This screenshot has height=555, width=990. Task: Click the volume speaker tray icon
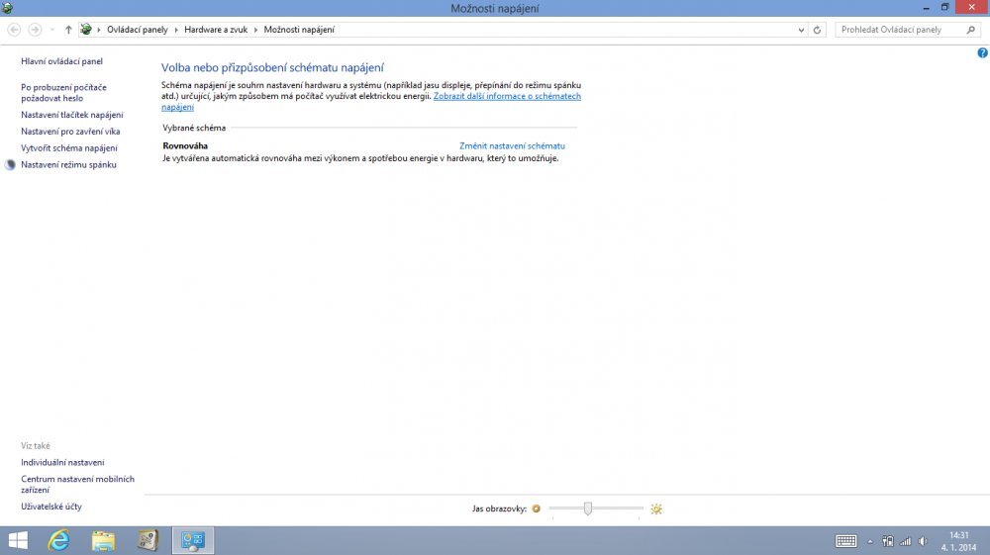pos(922,541)
